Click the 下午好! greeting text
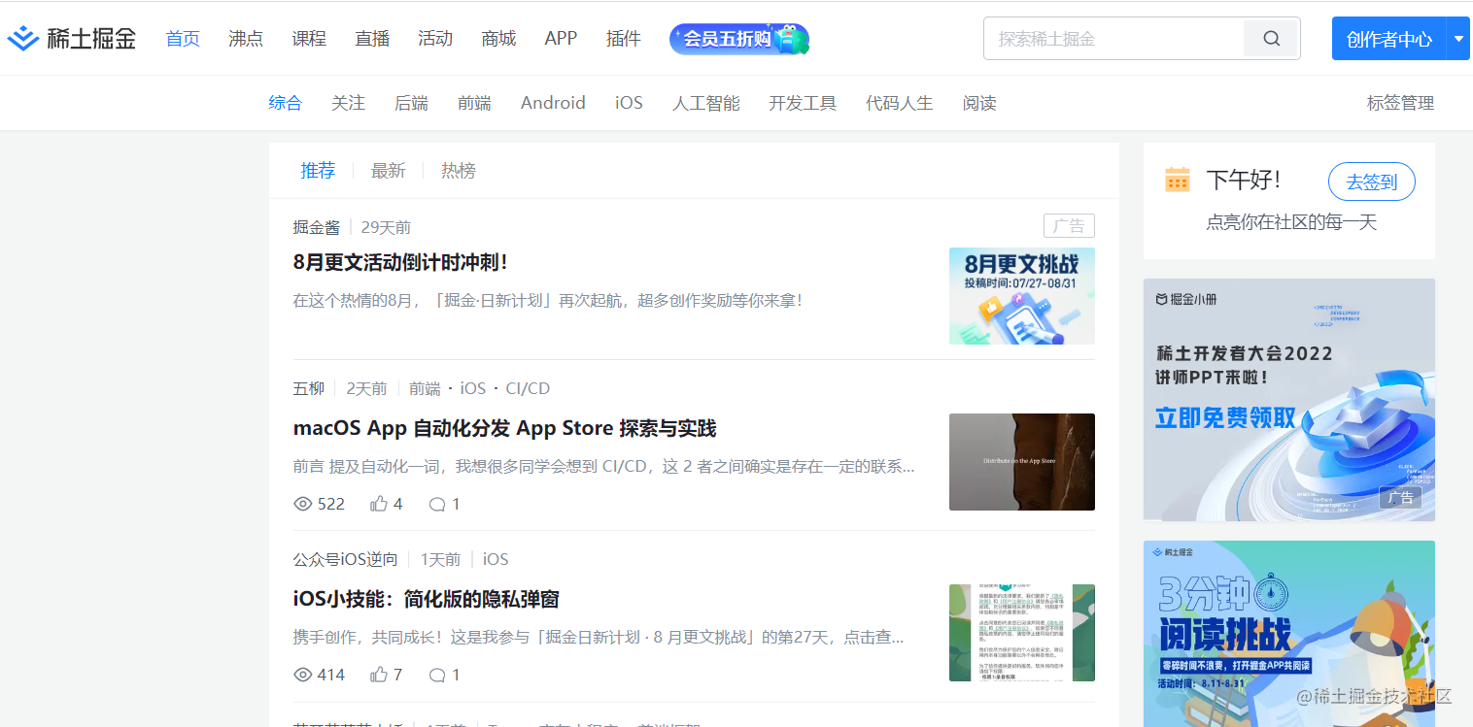The image size is (1473, 727). pos(1244,180)
